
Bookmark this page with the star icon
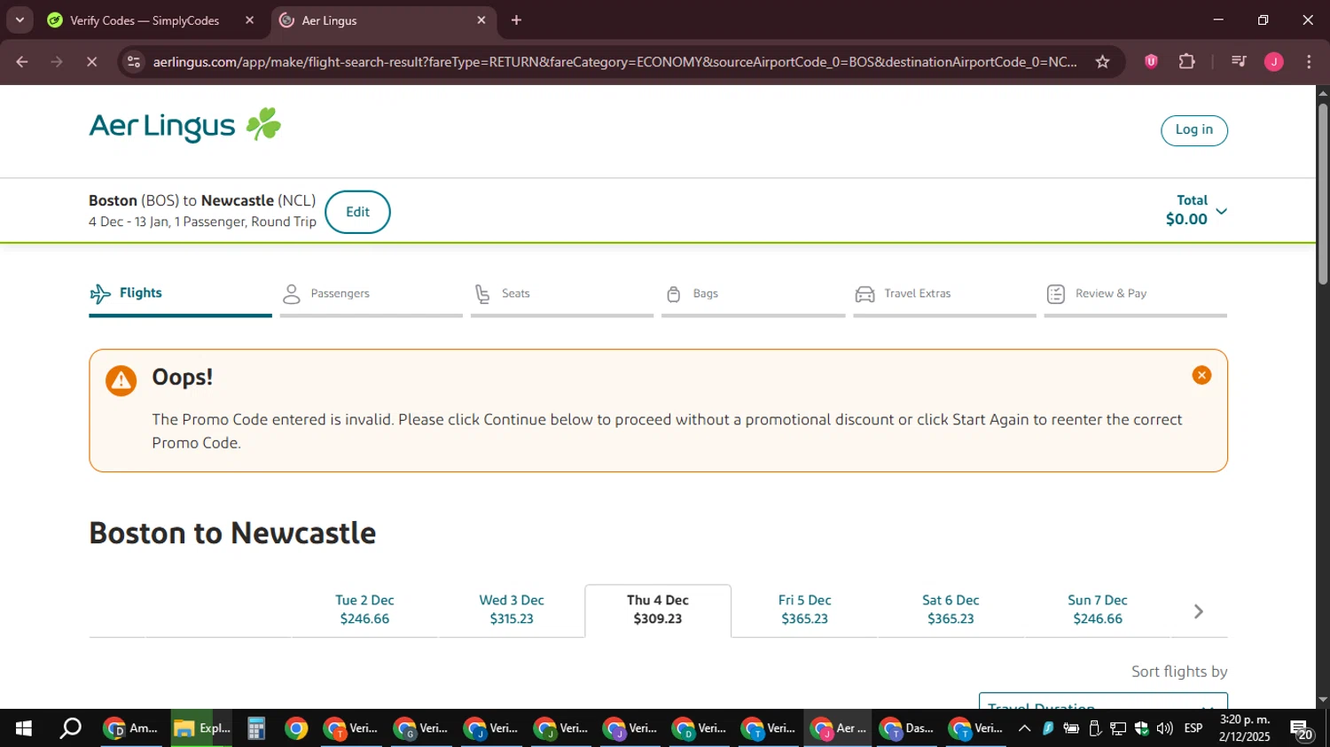click(1102, 62)
